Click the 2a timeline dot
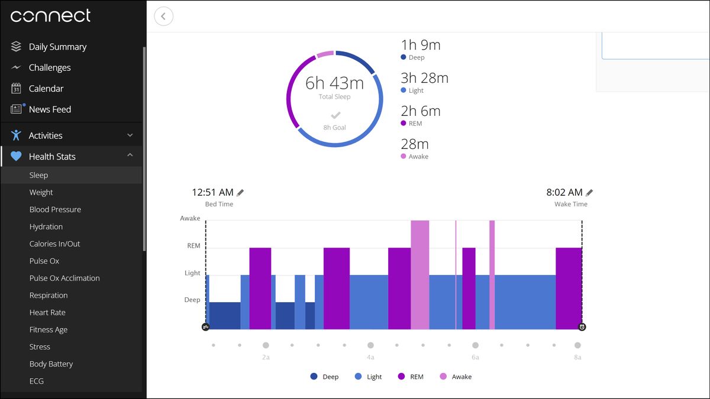Image resolution: width=710 pixels, height=399 pixels. pyautogui.click(x=266, y=345)
